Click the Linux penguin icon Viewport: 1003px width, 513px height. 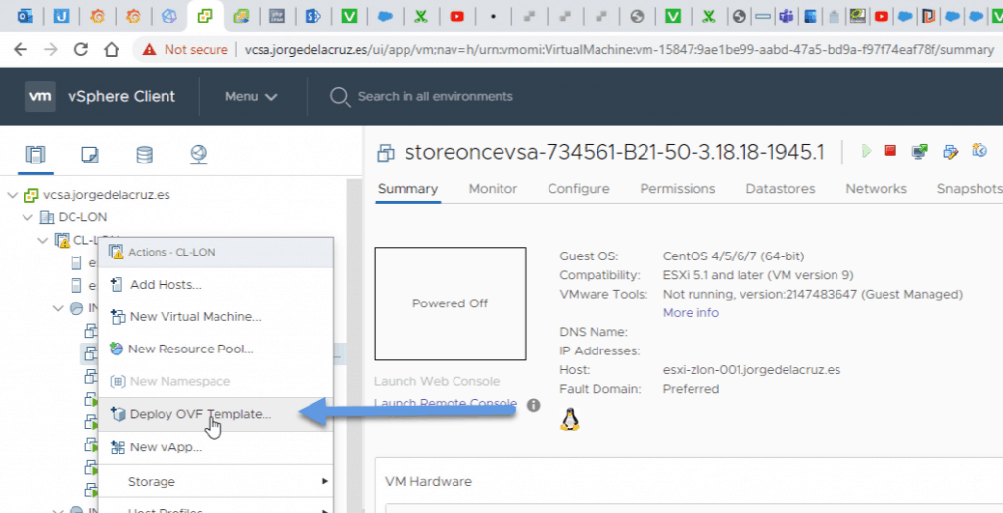point(569,420)
